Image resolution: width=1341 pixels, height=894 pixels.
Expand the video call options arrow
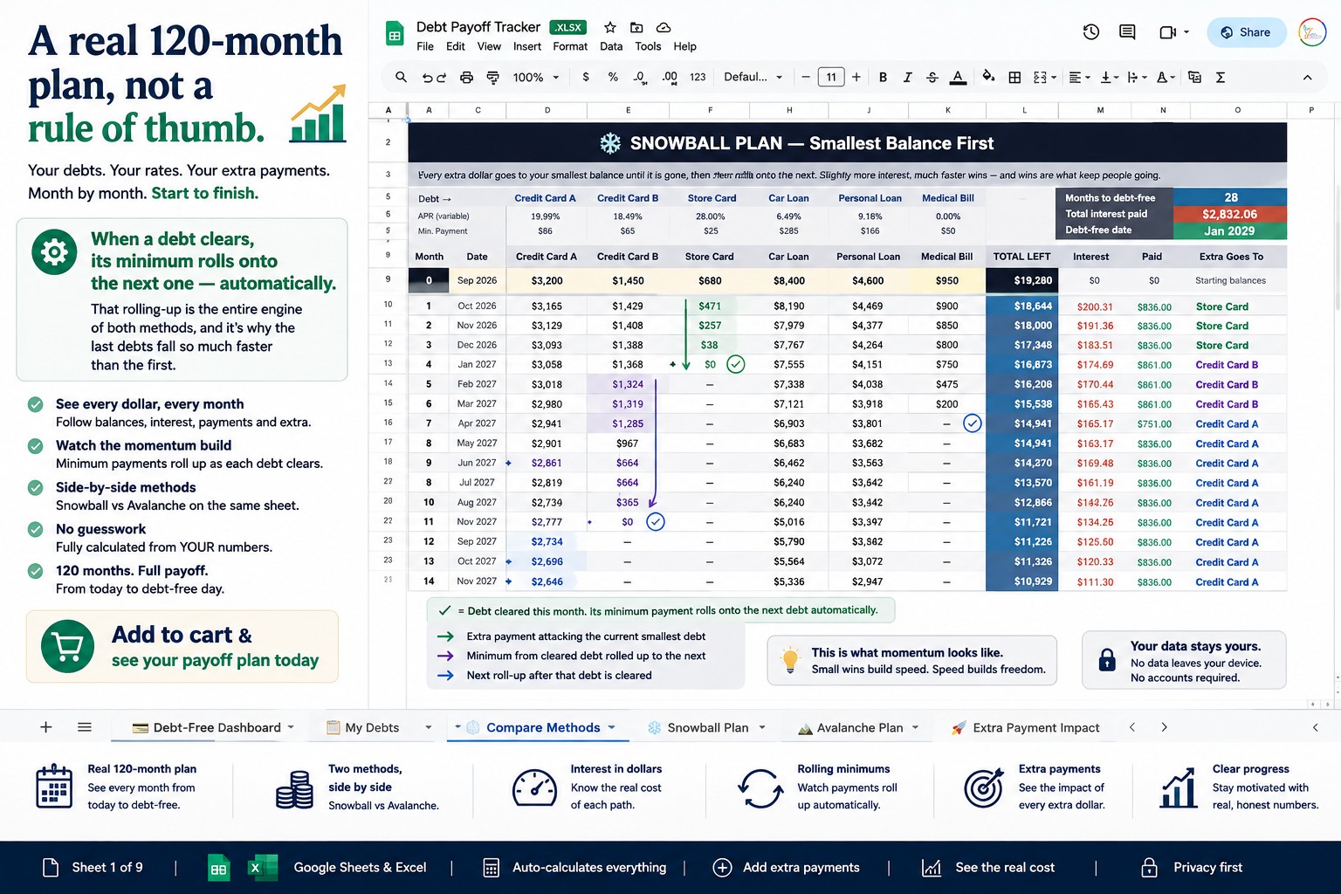[x=1186, y=32]
